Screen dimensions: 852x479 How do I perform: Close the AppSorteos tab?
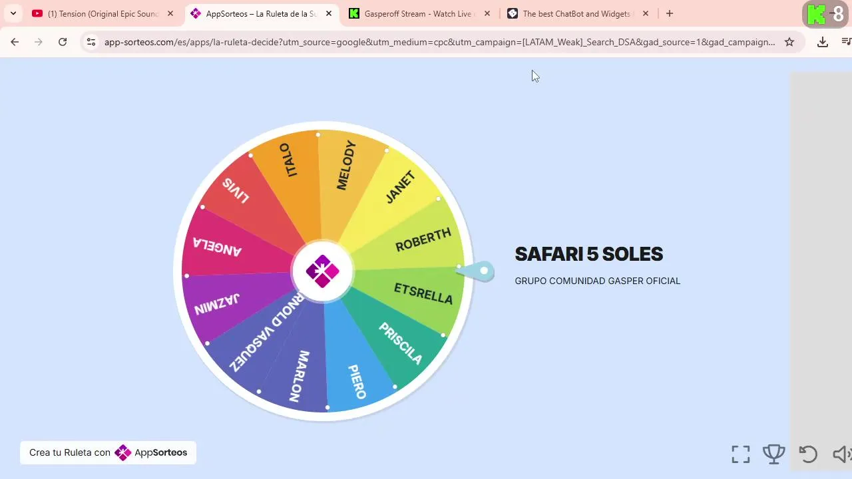(328, 13)
